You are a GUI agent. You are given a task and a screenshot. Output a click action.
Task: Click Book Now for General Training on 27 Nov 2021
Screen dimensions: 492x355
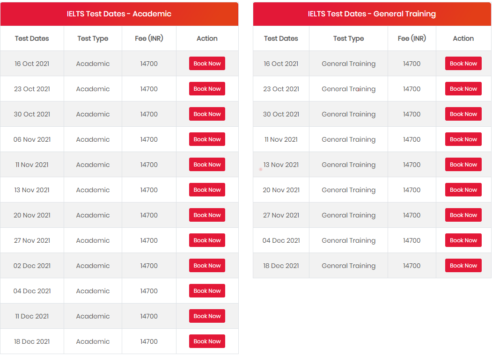click(463, 215)
